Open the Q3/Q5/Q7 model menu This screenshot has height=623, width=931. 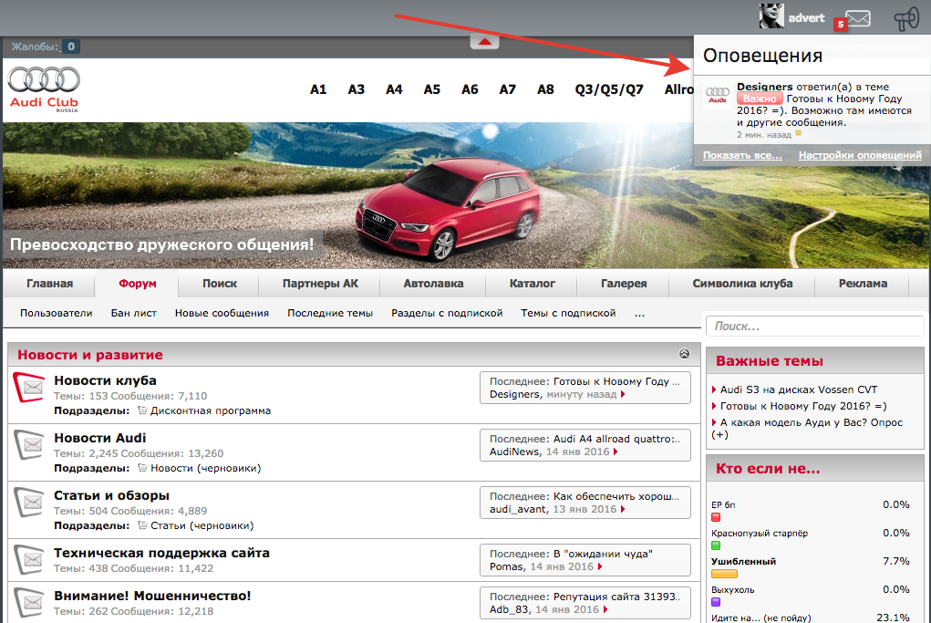[609, 89]
